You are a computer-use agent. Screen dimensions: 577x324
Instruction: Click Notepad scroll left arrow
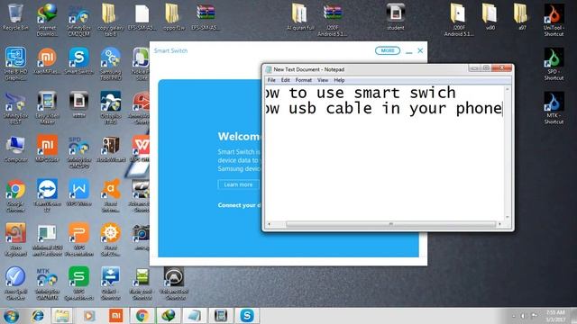pyautogui.click(x=270, y=224)
